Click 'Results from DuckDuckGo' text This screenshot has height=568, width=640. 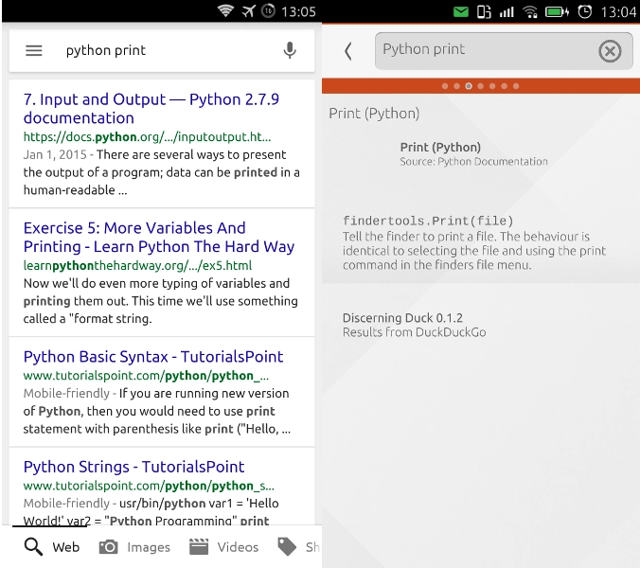(x=415, y=332)
